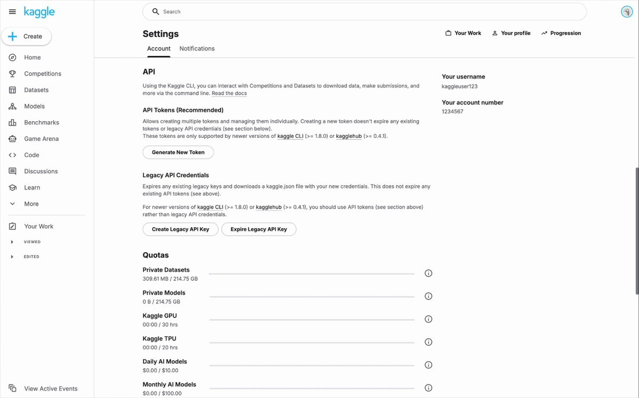Screen dimensions: 639x398
Task: Open the Read the docs link
Action: [229, 94]
